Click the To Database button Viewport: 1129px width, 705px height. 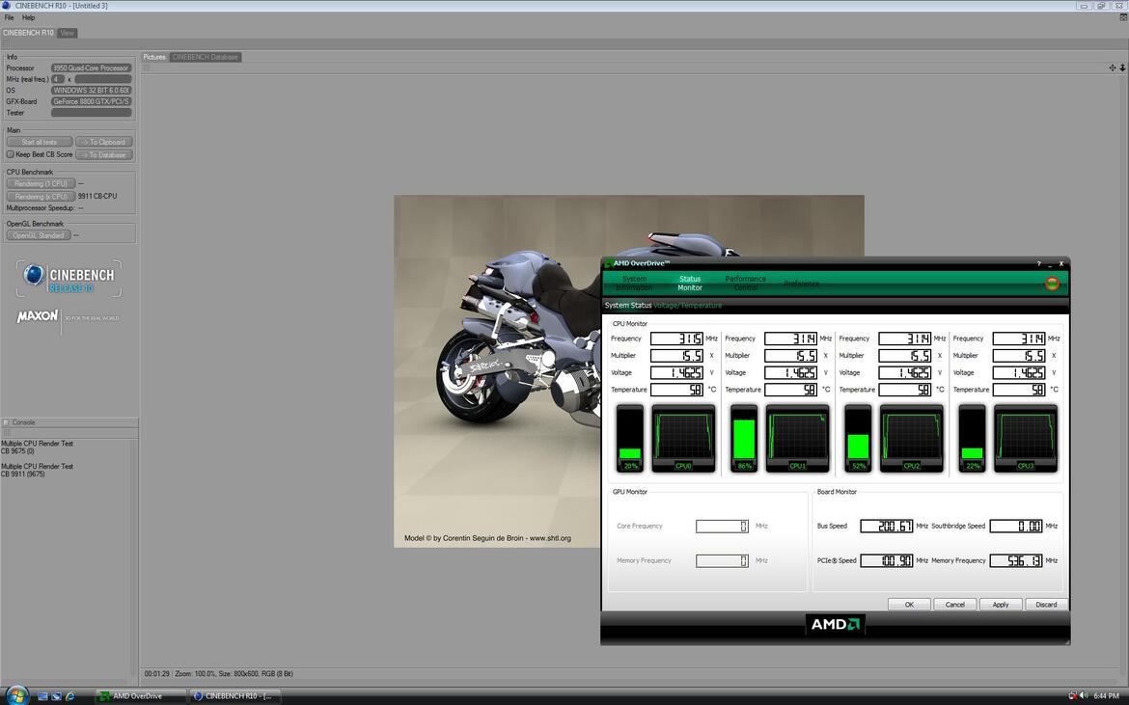(x=103, y=154)
